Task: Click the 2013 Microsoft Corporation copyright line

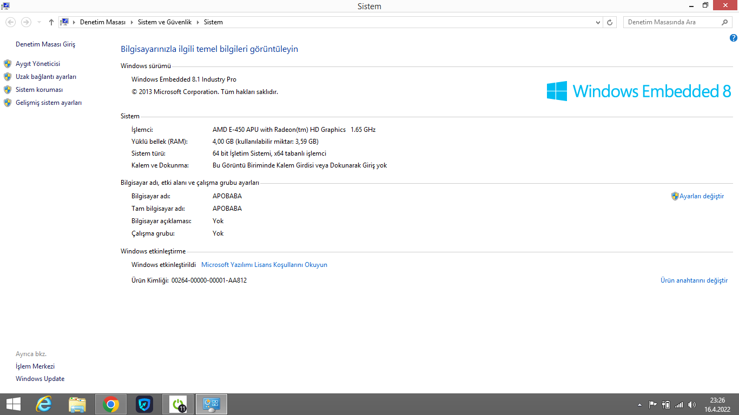Action: click(204, 92)
